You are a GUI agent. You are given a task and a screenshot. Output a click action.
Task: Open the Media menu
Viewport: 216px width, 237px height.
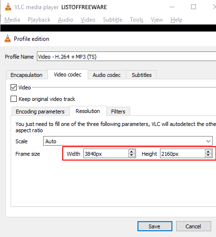pyautogui.click(x=12, y=20)
